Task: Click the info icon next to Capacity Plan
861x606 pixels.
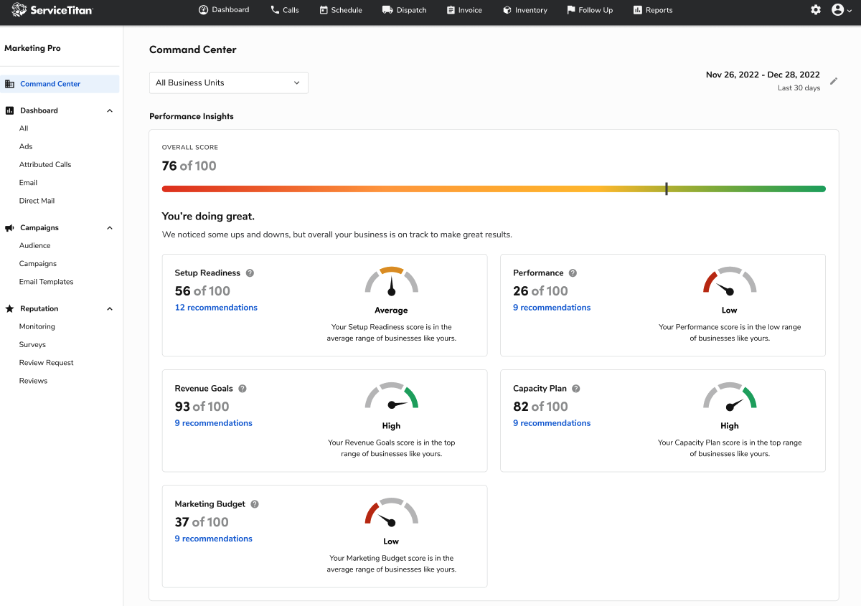Action: [x=576, y=389]
